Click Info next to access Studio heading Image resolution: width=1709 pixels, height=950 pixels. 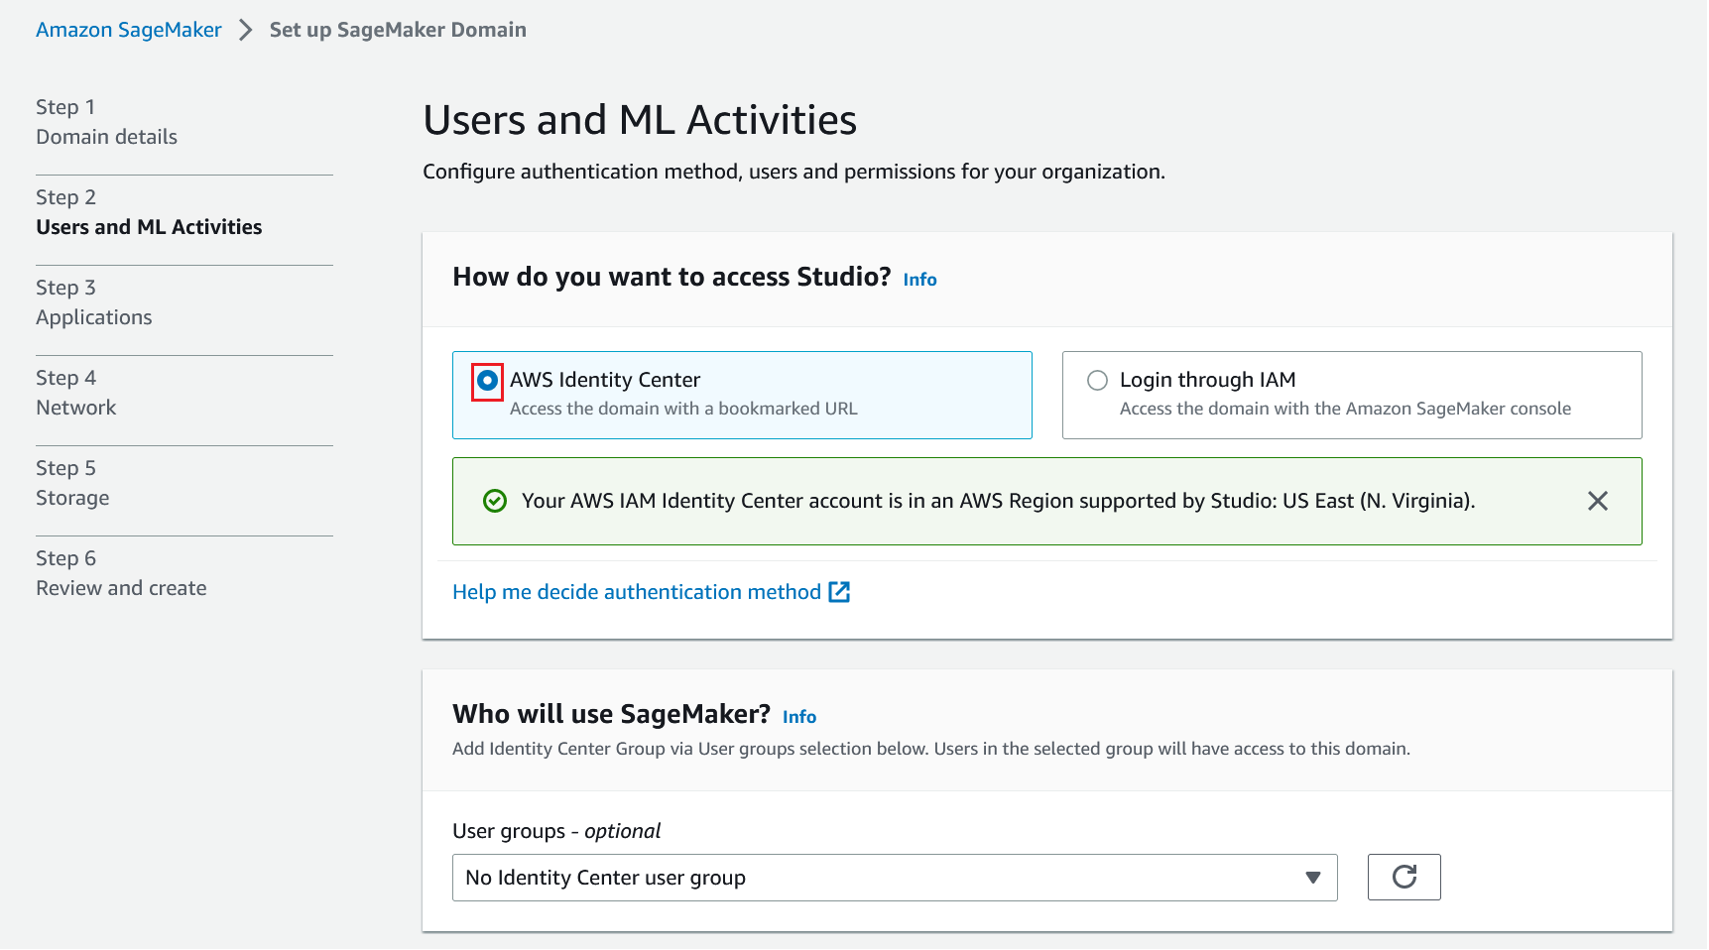919,280
